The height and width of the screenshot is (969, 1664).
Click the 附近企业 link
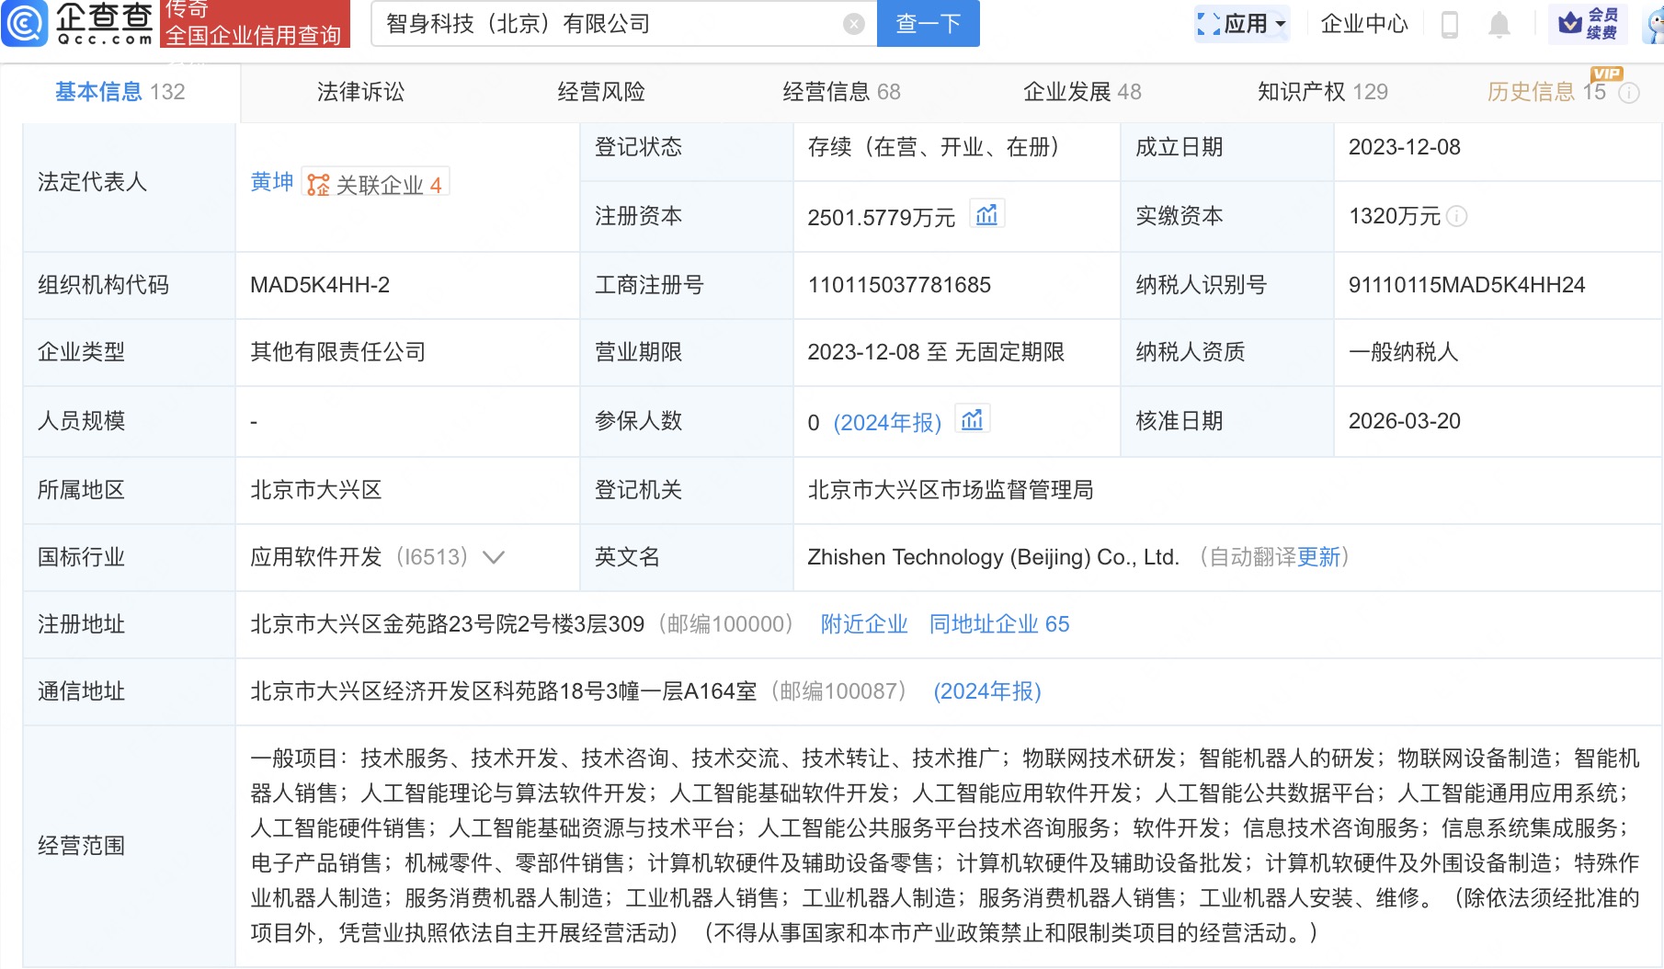(863, 624)
